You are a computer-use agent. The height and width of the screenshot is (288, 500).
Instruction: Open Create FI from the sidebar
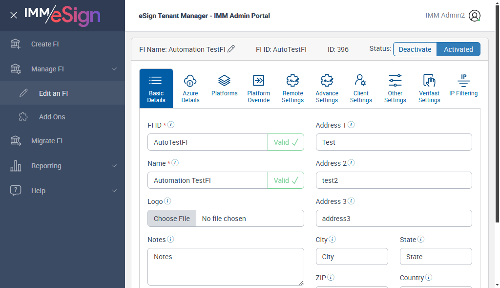45,44
